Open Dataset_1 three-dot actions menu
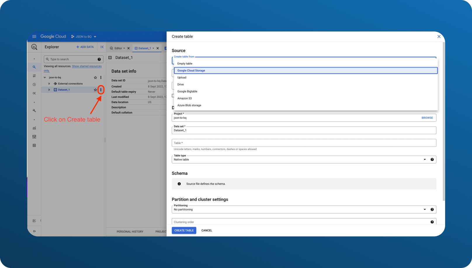Viewport: 472px width, 268px height. [x=101, y=90]
